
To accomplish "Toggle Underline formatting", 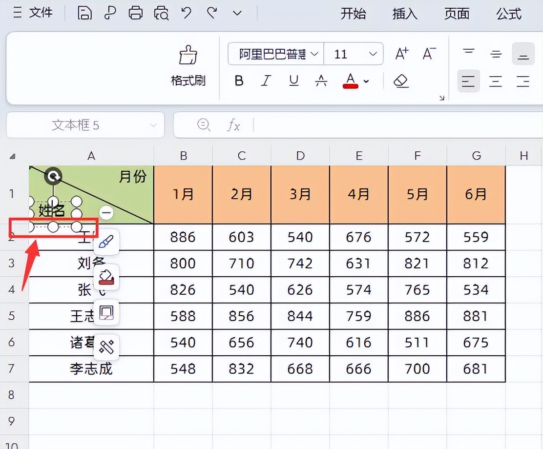I will [x=293, y=81].
